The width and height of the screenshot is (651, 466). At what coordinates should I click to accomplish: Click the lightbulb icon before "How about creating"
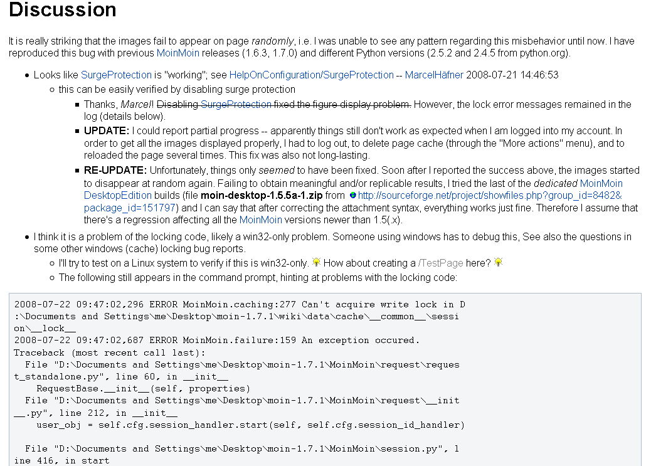coord(317,262)
